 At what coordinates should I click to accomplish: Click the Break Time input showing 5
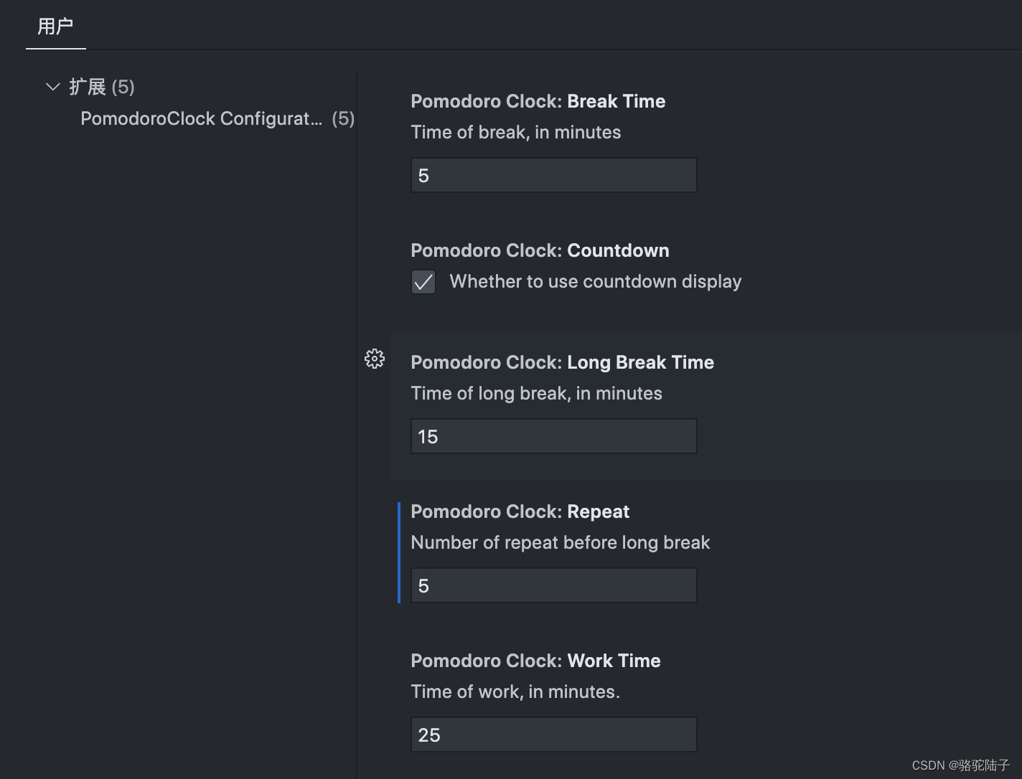tap(553, 175)
